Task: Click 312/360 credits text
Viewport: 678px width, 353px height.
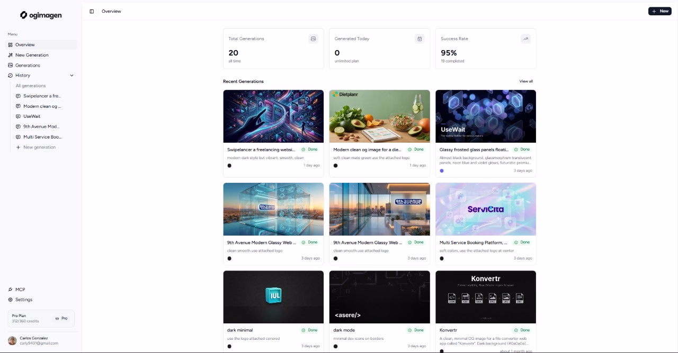Action: [x=25, y=321]
